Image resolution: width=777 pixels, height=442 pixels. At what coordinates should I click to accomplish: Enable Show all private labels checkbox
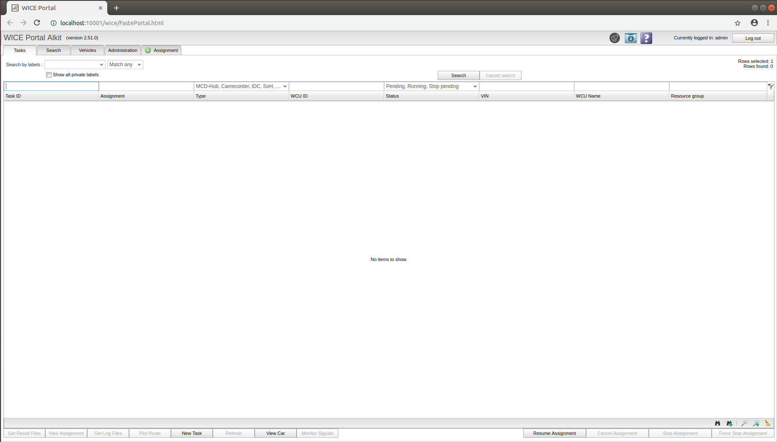(49, 75)
